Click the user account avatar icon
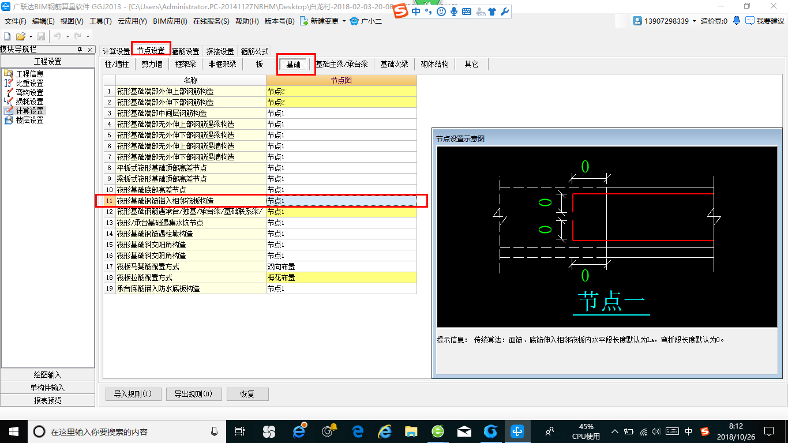This screenshot has width=788, height=443. 637,21
